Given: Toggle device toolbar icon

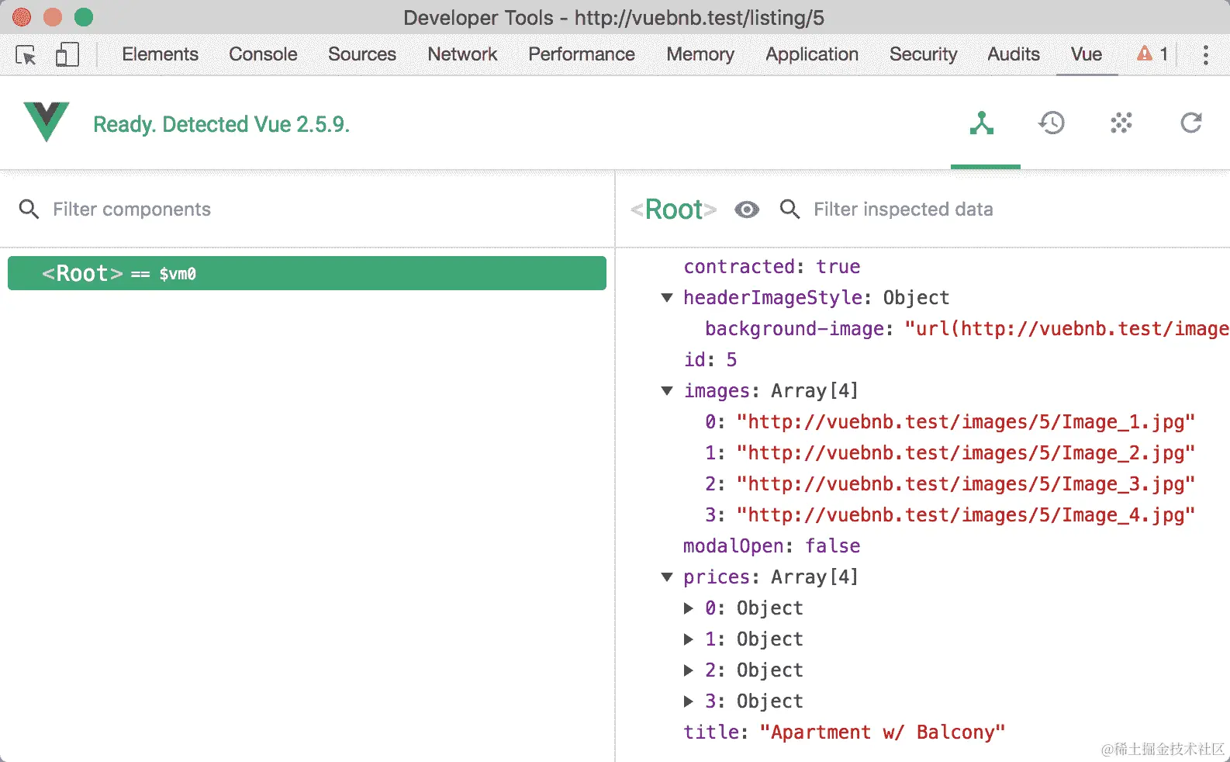Looking at the screenshot, I should [67, 54].
